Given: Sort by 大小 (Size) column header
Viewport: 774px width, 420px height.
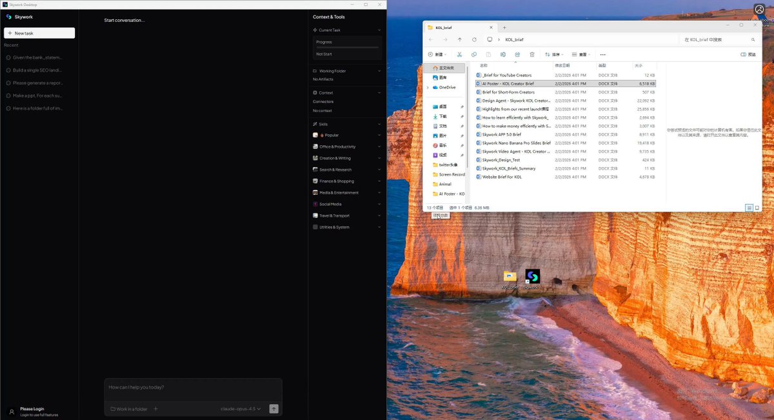Looking at the screenshot, I should coord(638,65).
